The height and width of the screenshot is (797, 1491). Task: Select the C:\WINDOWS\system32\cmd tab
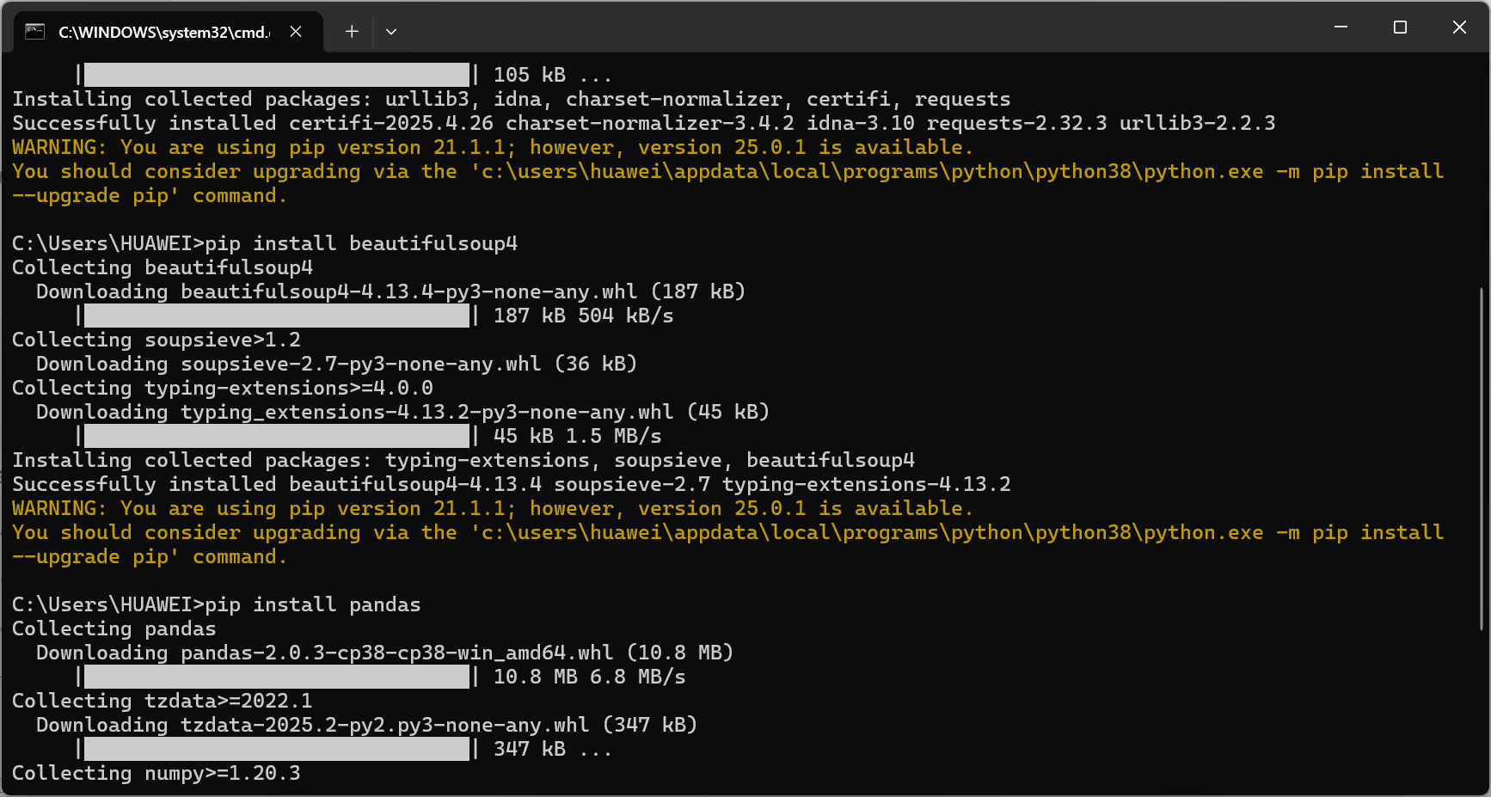pos(163,33)
